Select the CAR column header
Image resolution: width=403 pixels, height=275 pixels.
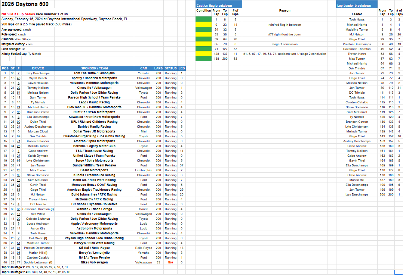pyautogui.click(x=144, y=69)
